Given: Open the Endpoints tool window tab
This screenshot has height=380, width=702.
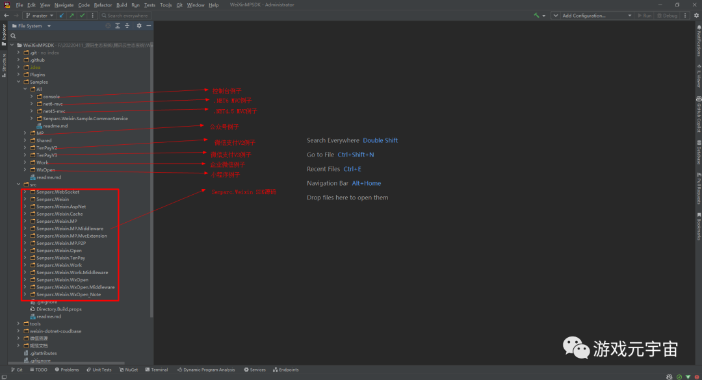Looking at the screenshot, I should (x=285, y=370).
